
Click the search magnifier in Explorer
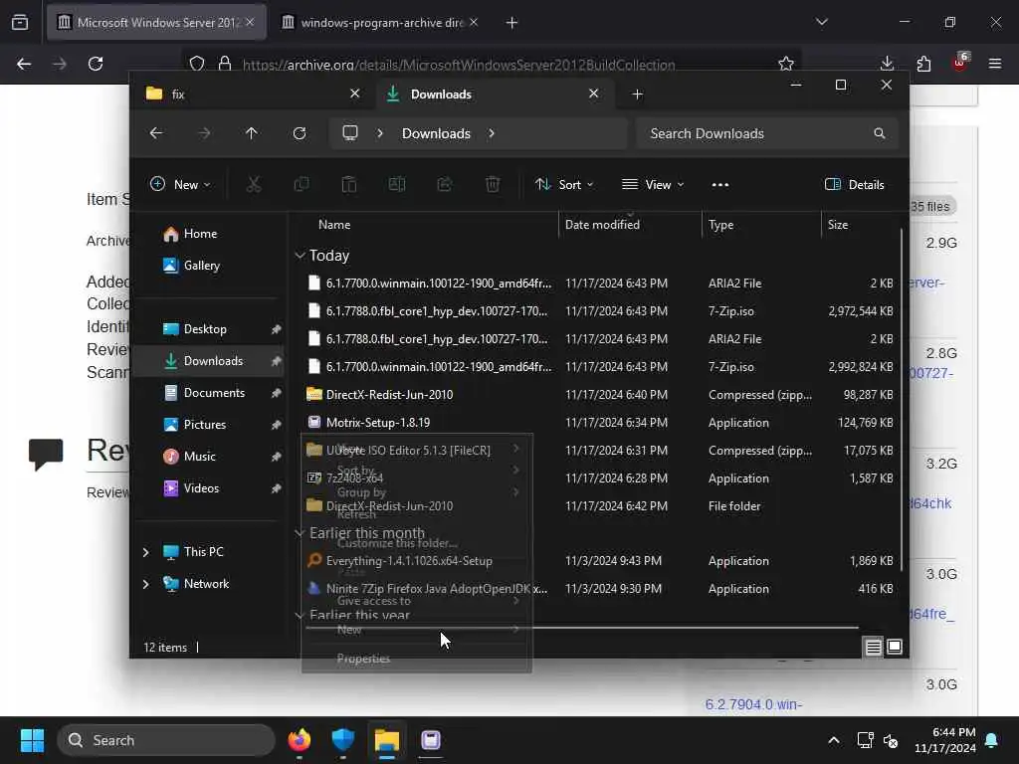[880, 133]
